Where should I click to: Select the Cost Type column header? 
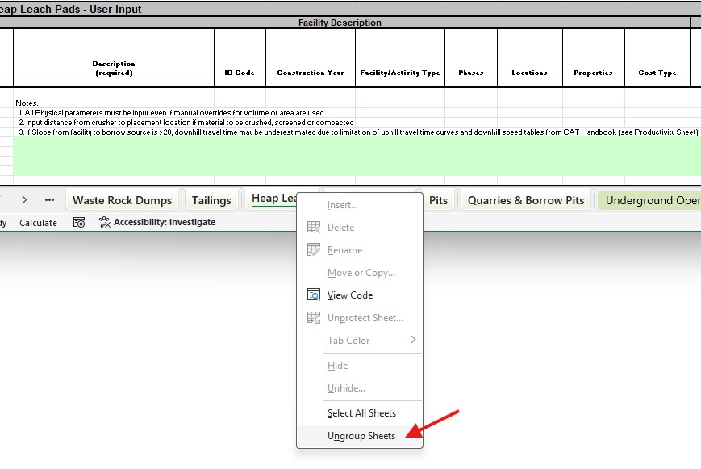pyautogui.click(x=657, y=58)
